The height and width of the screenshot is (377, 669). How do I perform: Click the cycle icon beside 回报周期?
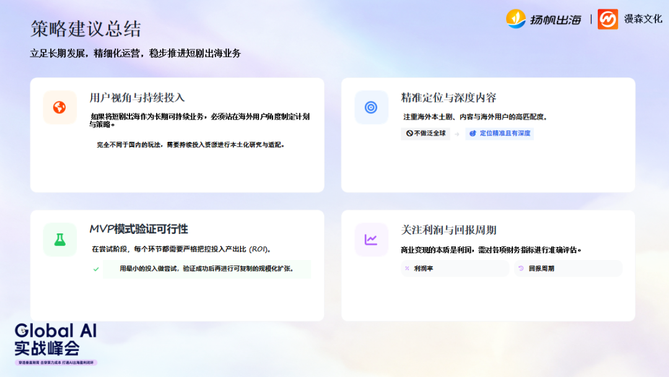pyautogui.click(x=521, y=268)
